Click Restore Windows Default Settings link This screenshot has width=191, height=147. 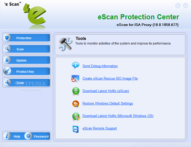108,103
